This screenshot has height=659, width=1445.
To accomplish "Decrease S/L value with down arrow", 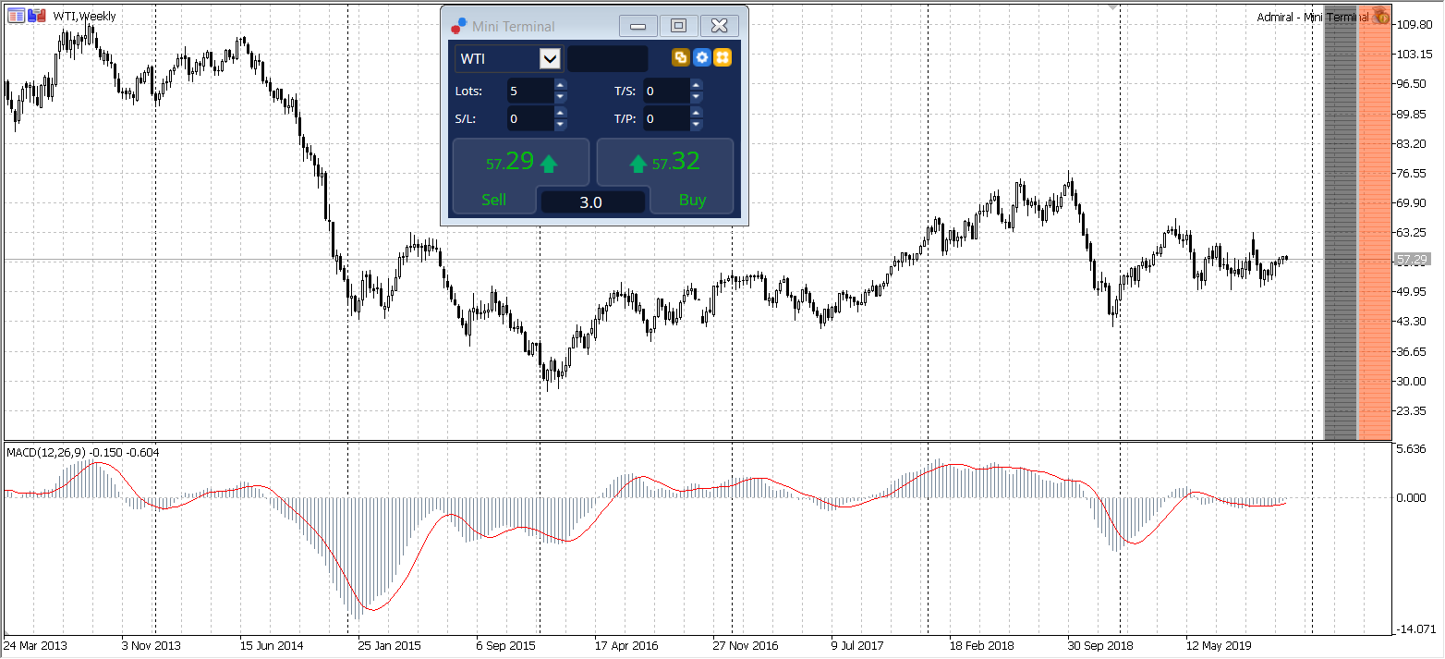I will tap(560, 125).
